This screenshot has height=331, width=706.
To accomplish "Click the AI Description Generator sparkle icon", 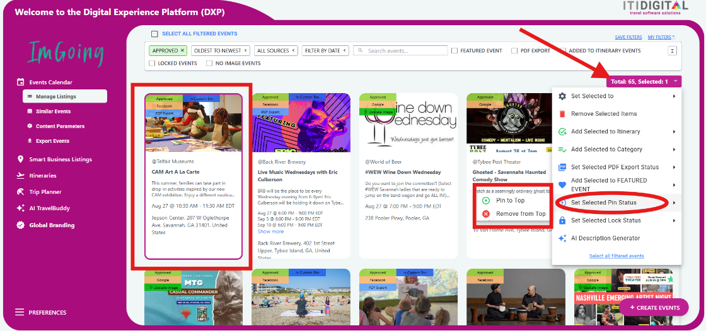I will 562,238.
